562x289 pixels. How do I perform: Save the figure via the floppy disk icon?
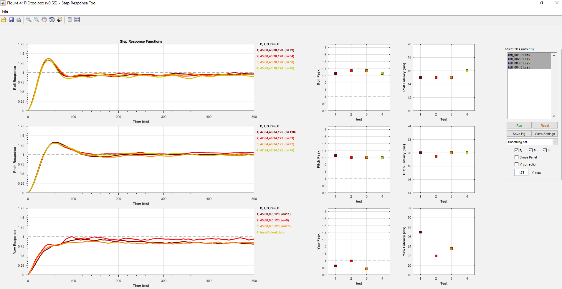[11, 20]
